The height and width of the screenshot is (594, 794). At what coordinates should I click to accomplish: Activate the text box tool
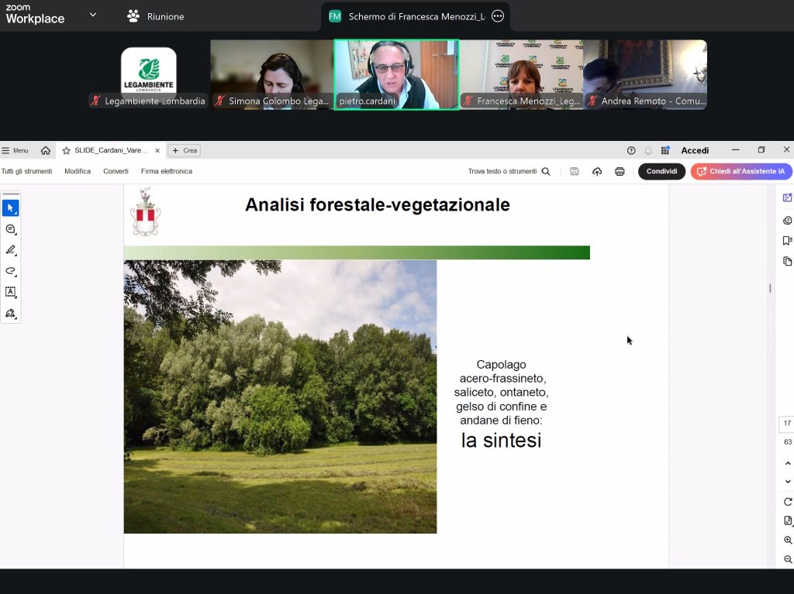[10, 292]
